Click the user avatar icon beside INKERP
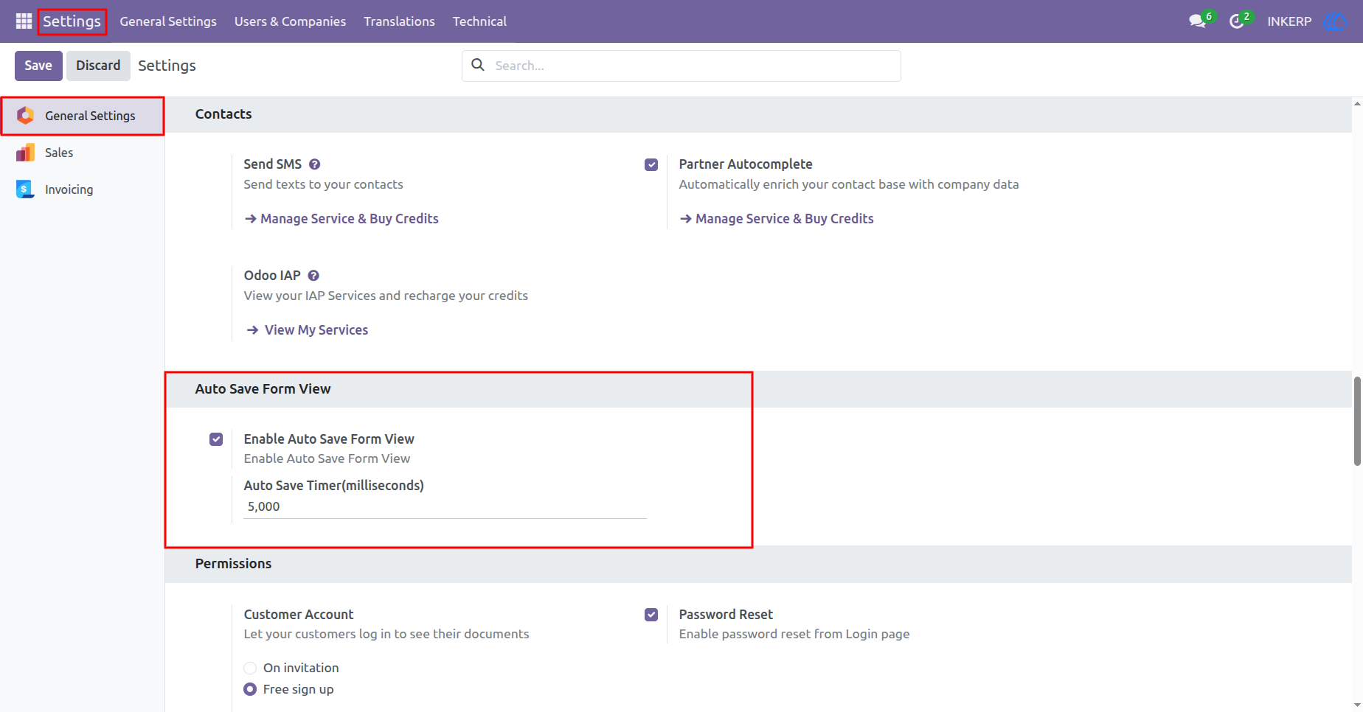Image resolution: width=1363 pixels, height=712 pixels. coord(1335,21)
